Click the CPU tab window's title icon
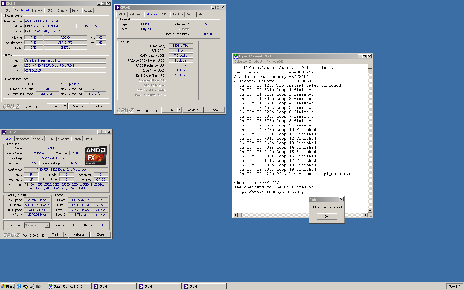The width and height of the screenshot is (464, 290). 4,132
